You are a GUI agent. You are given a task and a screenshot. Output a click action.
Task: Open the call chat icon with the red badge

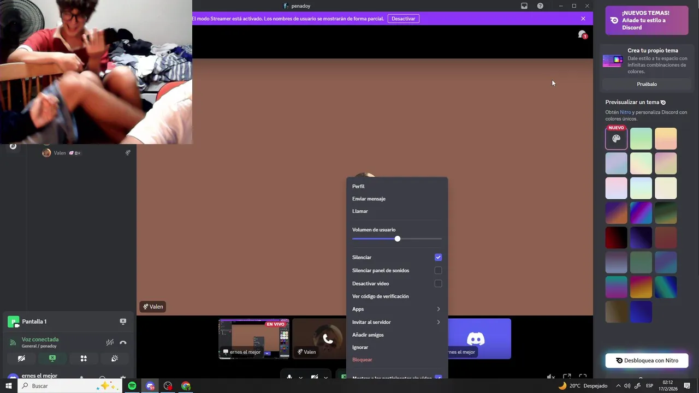(582, 34)
